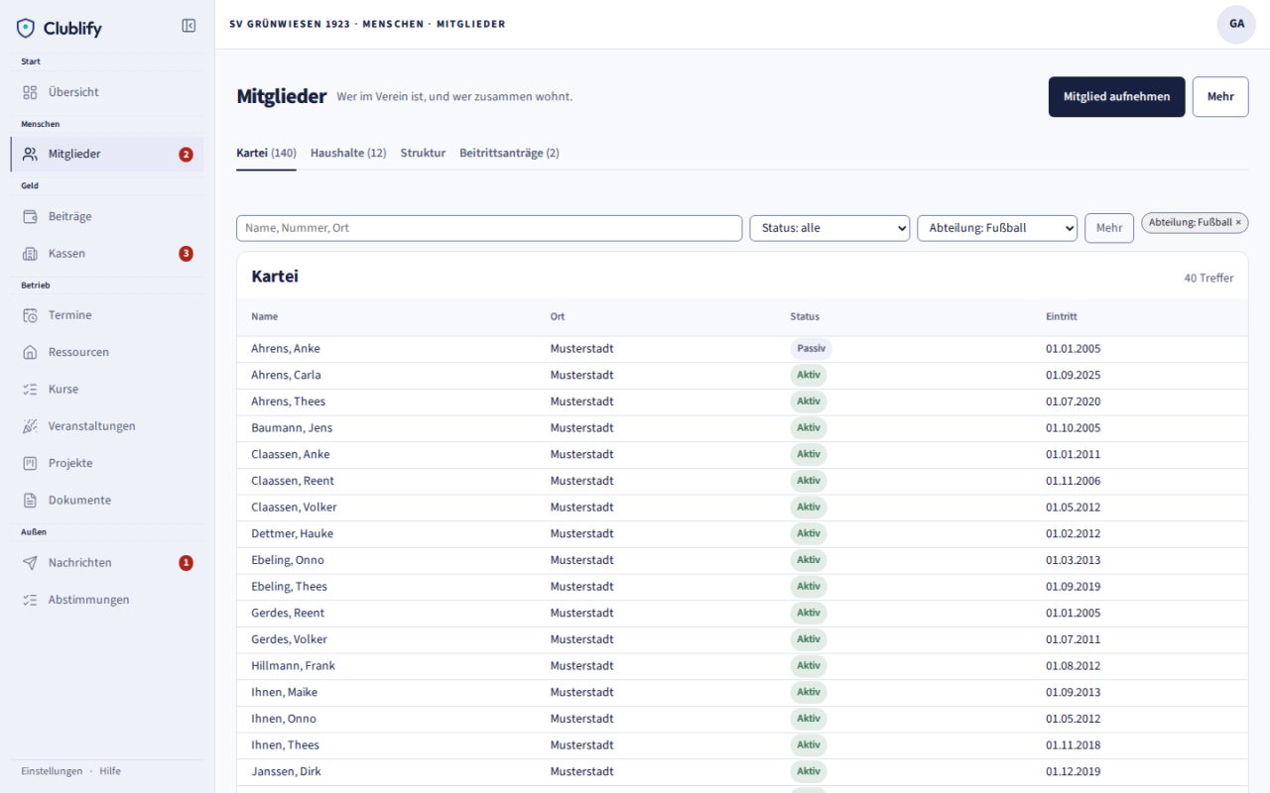The width and height of the screenshot is (1270, 793).
Task: Sort by the Name column header
Action: pos(265,317)
